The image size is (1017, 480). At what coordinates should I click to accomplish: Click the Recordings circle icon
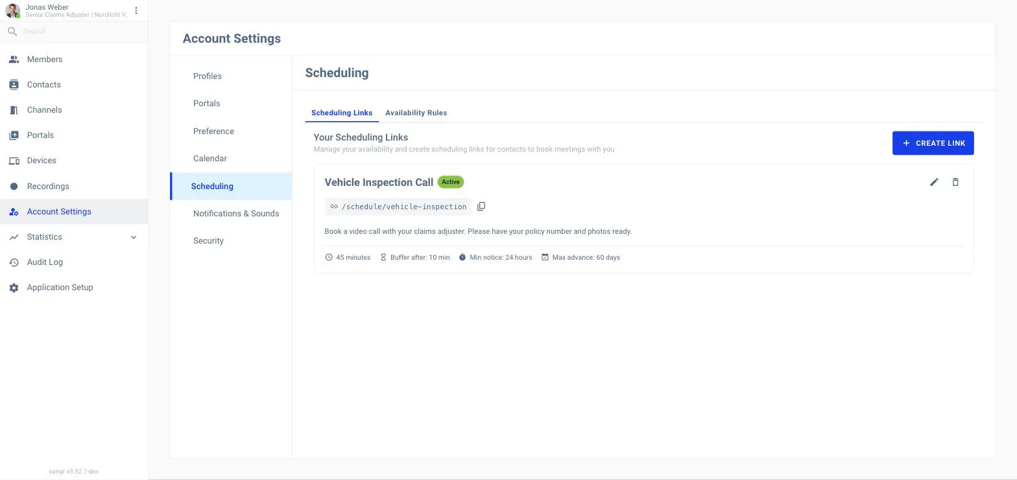(14, 187)
